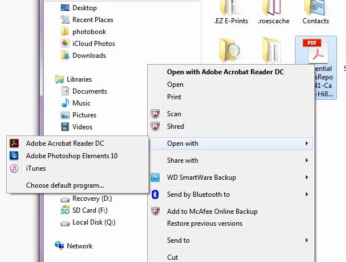Screen dimensions: 346x262
Task: Click the Local Disk (Q:) drive icon
Action: coord(65,224)
